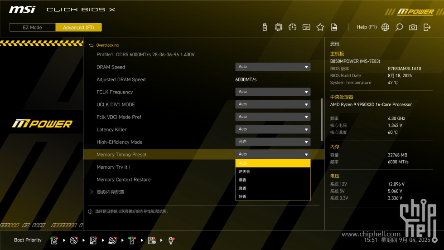Image resolution: width=444 pixels, height=250 pixels.
Task: Select first hard disk boot device icon
Action: [54, 240]
